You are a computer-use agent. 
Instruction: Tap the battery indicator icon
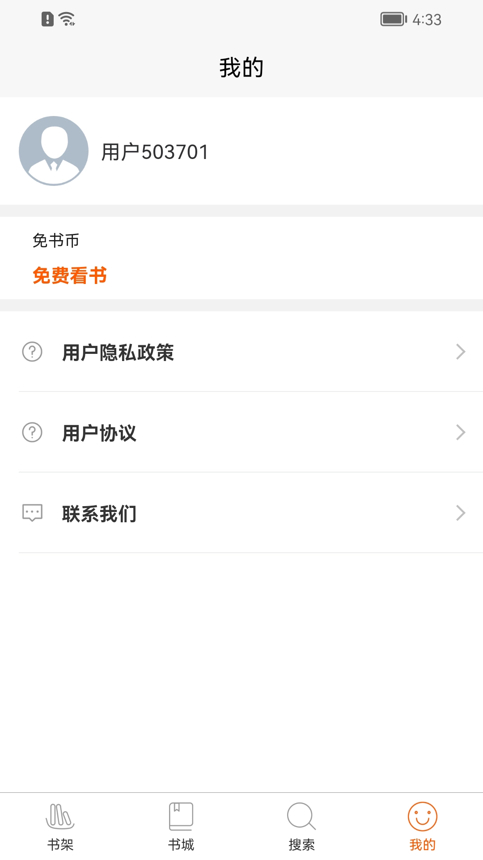point(393,19)
